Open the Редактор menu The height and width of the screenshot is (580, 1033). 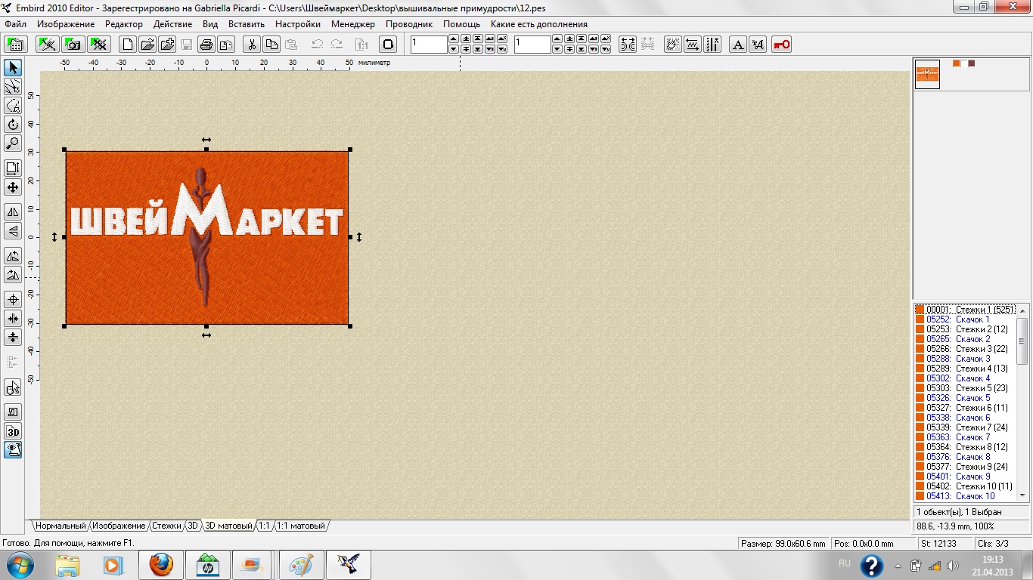coord(124,24)
